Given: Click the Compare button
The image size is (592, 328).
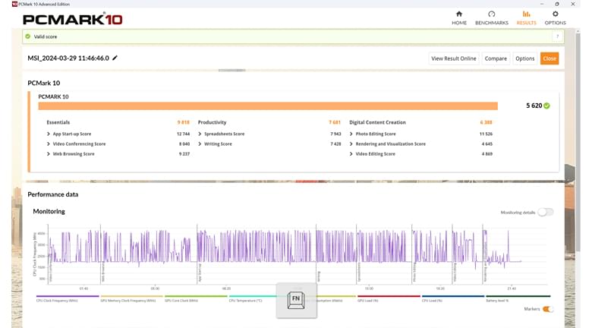Looking at the screenshot, I should 496,58.
